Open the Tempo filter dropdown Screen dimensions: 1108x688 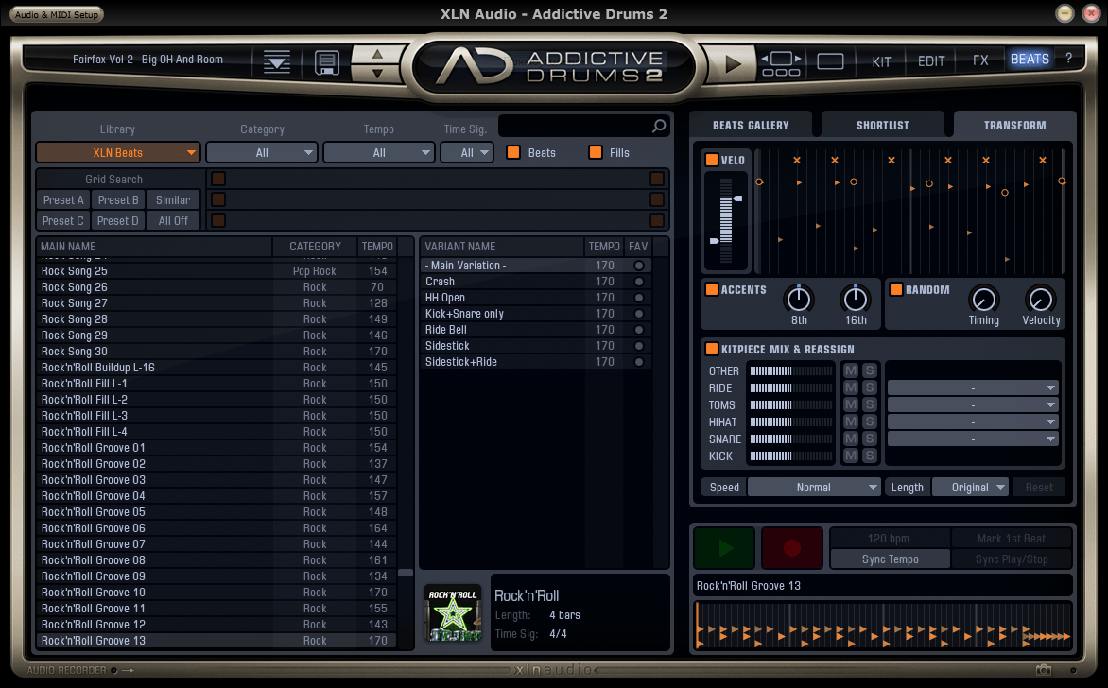[x=379, y=152]
